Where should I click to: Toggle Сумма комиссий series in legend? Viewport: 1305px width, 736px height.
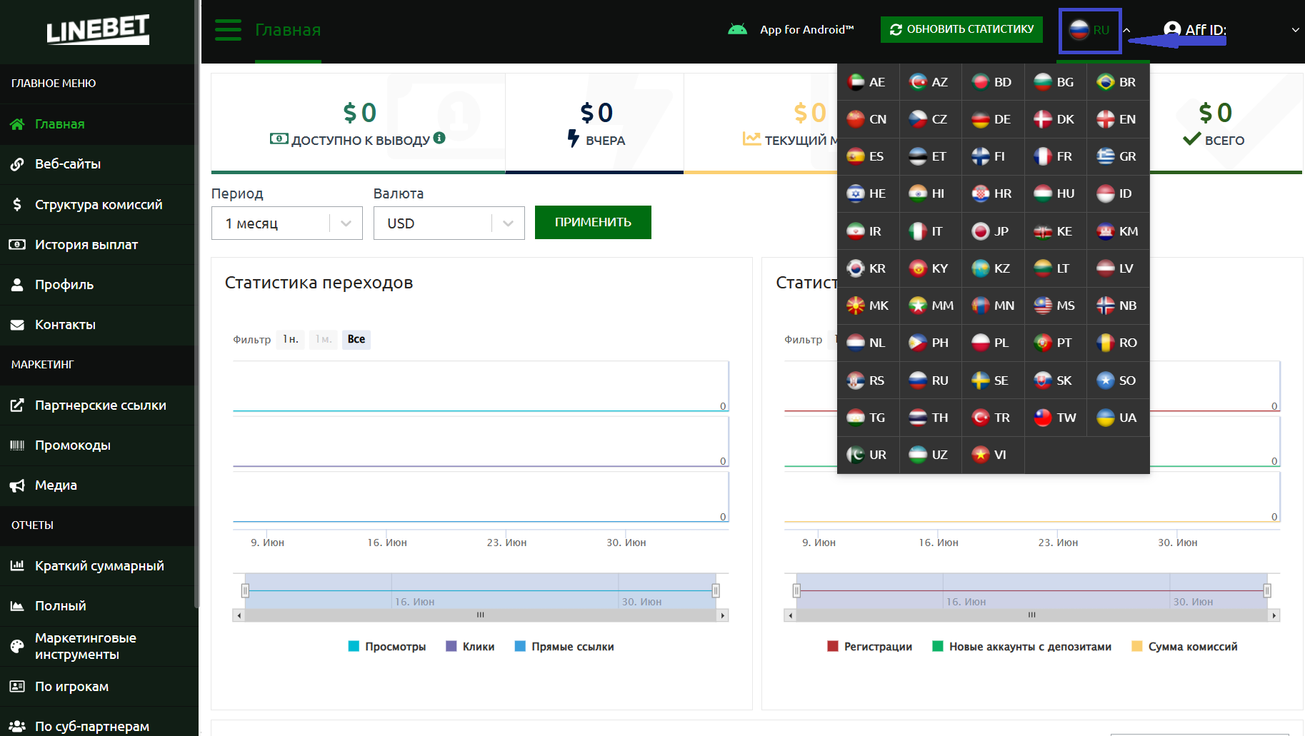coord(1185,647)
